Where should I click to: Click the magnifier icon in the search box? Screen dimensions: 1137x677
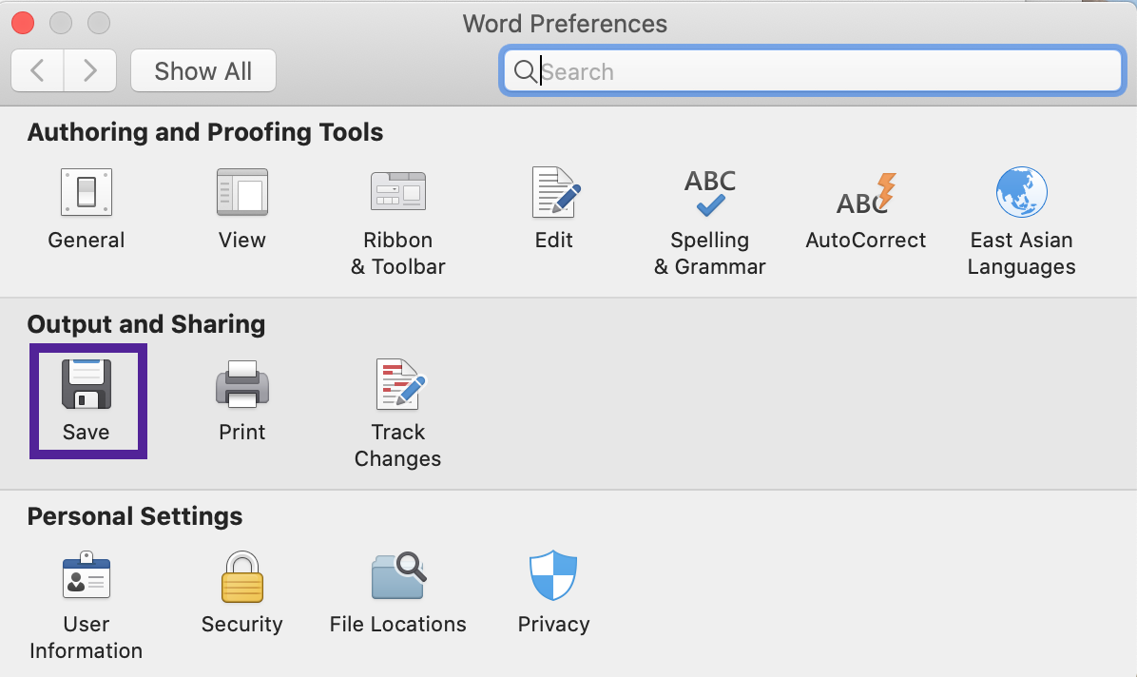525,71
